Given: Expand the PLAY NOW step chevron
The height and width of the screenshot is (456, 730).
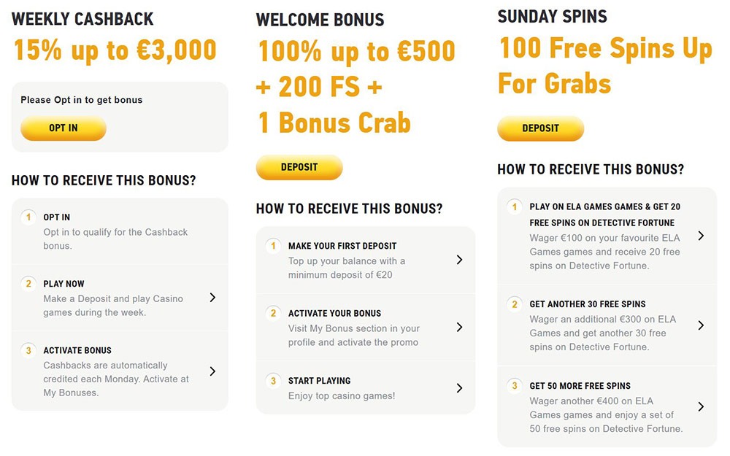Looking at the screenshot, I should pos(212,297).
